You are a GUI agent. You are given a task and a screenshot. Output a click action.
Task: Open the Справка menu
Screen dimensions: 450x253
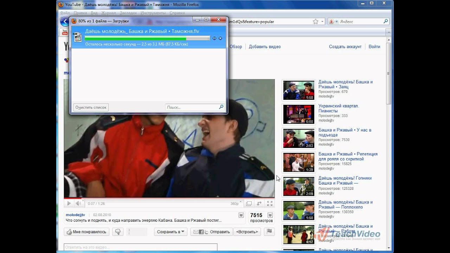[x=177, y=13]
